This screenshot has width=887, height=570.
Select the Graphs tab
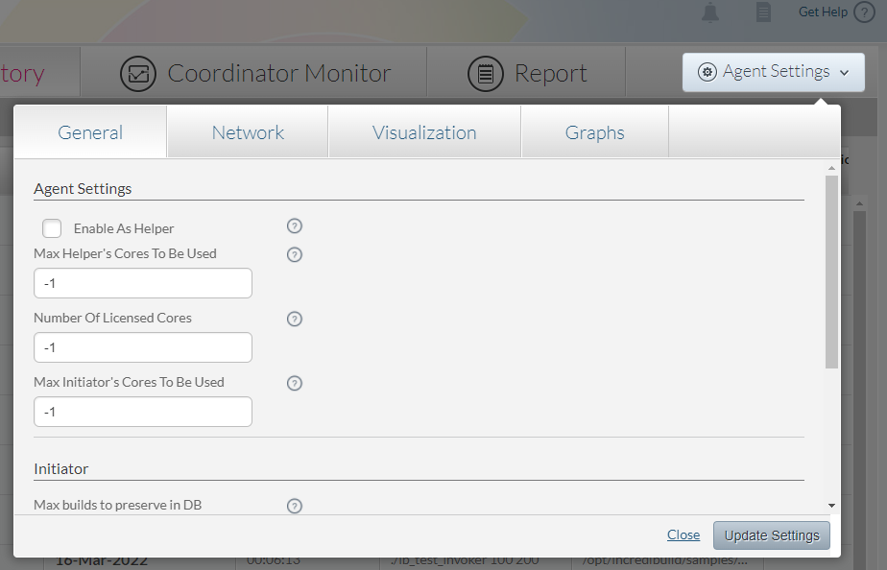click(594, 132)
